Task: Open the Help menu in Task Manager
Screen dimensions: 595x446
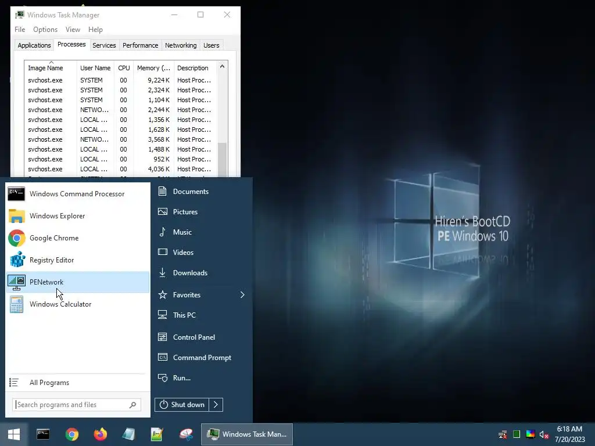Action: coord(96,30)
